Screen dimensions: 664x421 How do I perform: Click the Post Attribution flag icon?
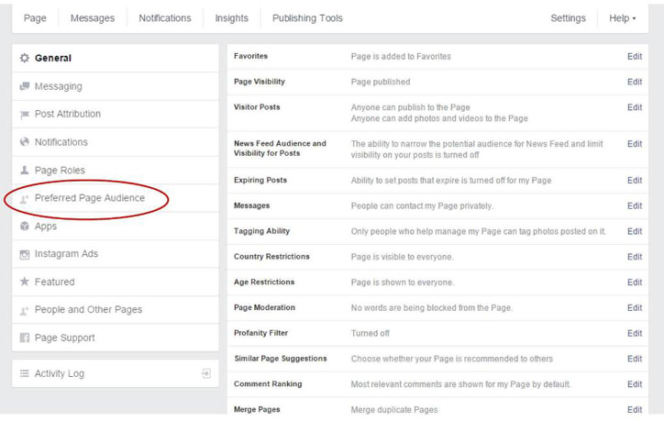pyautogui.click(x=25, y=115)
